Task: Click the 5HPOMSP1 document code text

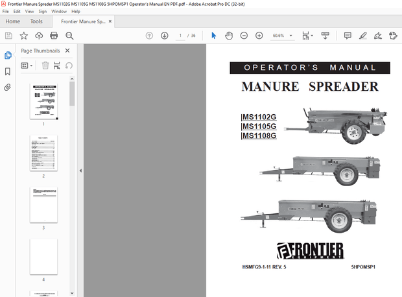Action: point(363,267)
